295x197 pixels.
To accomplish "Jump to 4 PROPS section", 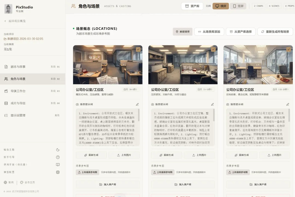I will coord(289,6).
